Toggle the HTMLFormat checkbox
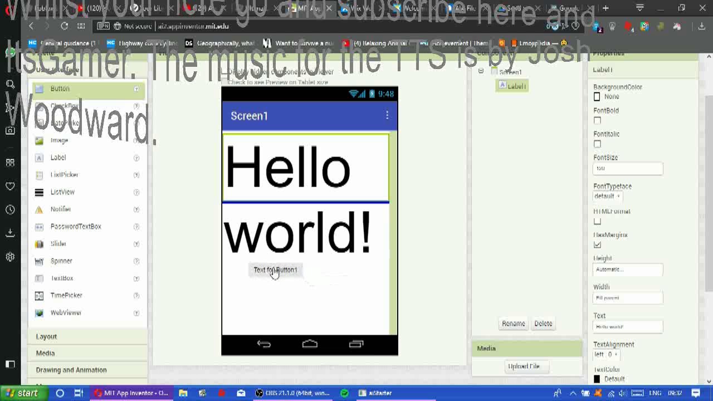This screenshot has width=713, height=401. coord(597,221)
